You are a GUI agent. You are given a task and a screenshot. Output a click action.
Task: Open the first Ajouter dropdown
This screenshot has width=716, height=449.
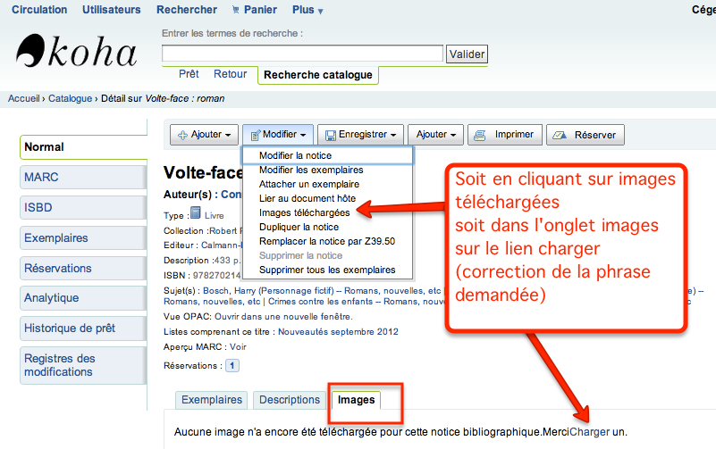tap(204, 135)
